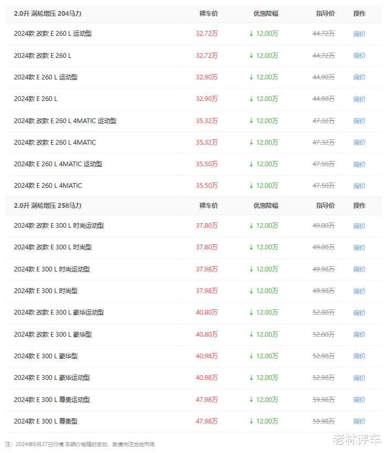Click 询价 for 2024款 改款 E 300 L 豪华型
Screen dimensions: 387x453
point(359,334)
